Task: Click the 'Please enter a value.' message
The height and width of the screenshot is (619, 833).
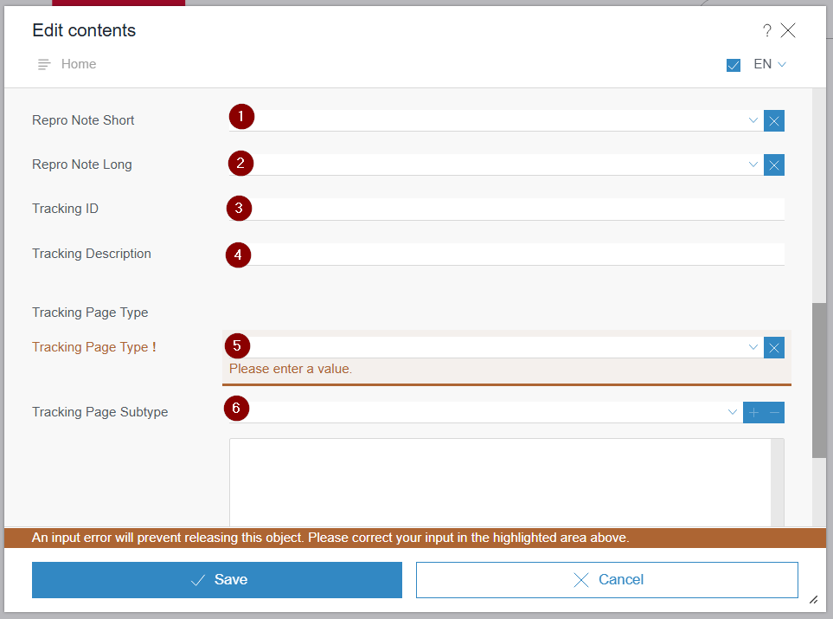Action: point(291,369)
